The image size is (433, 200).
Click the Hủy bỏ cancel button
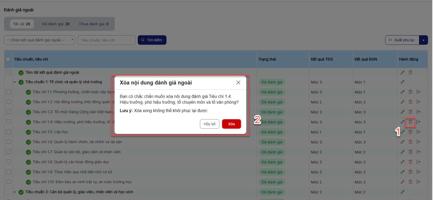(x=209, y=124)
